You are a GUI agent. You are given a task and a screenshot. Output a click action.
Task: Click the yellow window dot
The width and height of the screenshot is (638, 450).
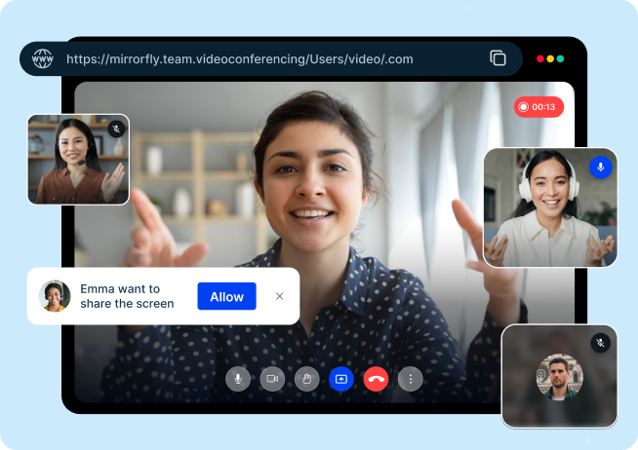click(x=550, y=58)
